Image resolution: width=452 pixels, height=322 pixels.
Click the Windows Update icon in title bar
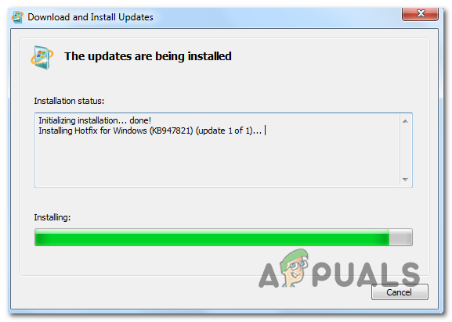[17, 17]
